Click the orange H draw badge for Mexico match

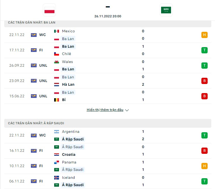204,35
